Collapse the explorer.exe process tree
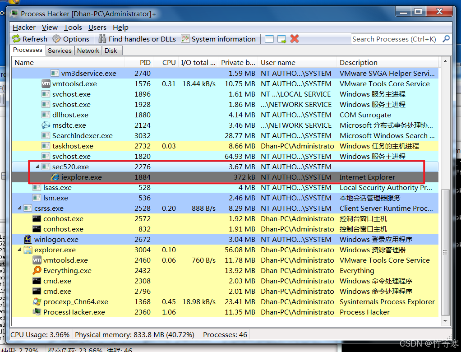The image size is (461, 352). pyautogui.click(x=19, y=250)
